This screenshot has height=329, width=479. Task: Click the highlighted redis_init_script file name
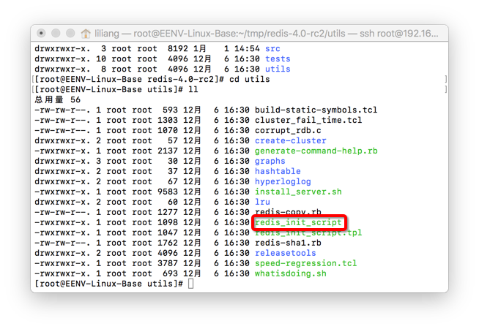point(298,222)
